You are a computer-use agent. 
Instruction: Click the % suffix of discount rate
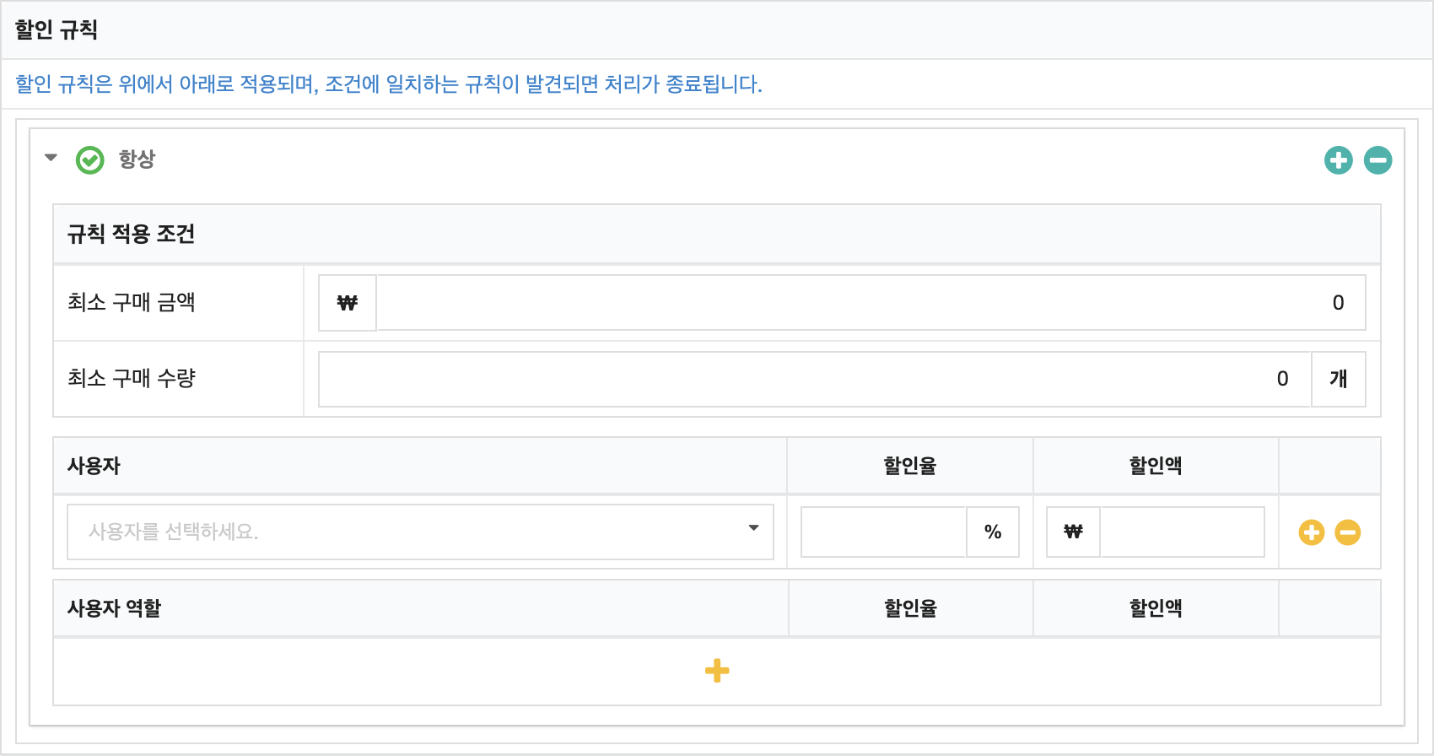pyautogui.click(x=993, y=532)
